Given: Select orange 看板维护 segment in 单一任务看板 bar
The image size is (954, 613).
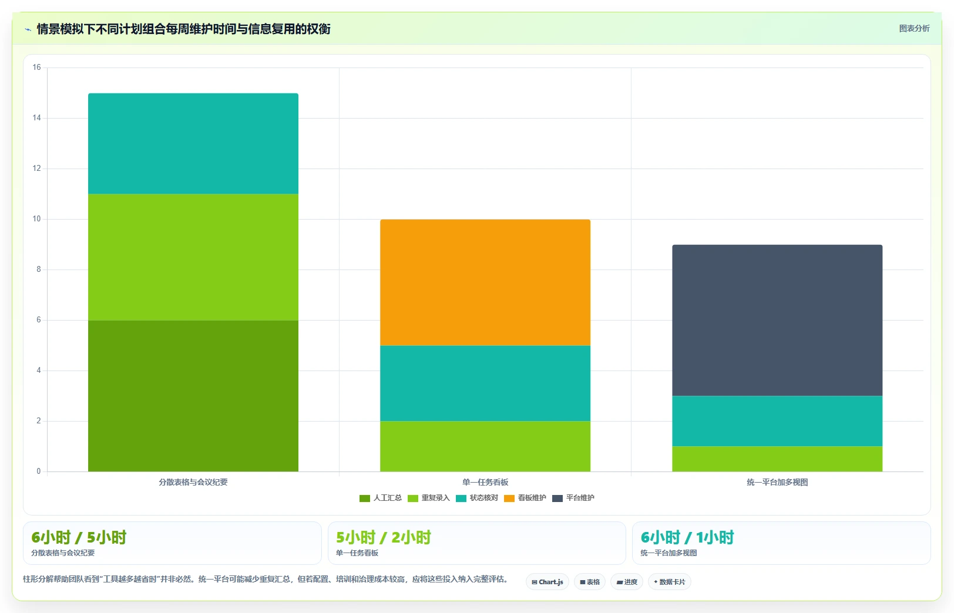Looking at the screenshot, I should coord(485,282).
